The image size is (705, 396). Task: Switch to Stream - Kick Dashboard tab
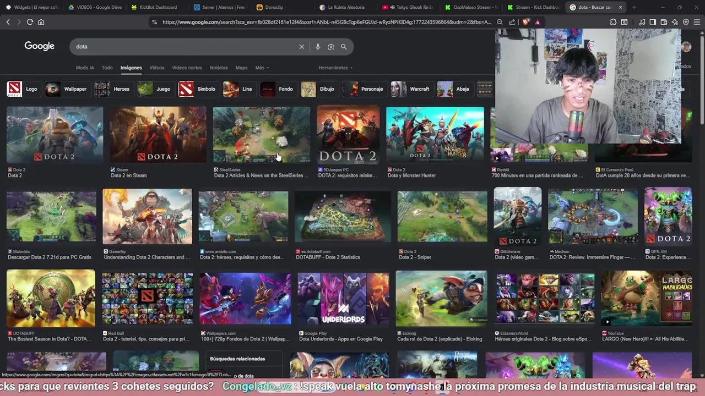tap(534, 7)
